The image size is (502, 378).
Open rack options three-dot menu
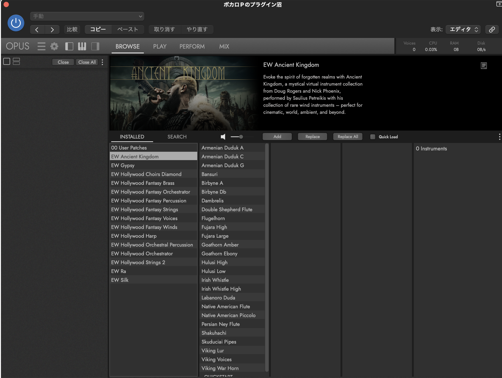(102, 62)
